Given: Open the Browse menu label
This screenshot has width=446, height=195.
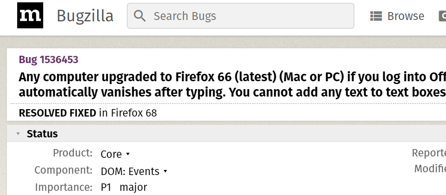Looking at the screenshot, I should pyautogui.click(x=406, y=16).
